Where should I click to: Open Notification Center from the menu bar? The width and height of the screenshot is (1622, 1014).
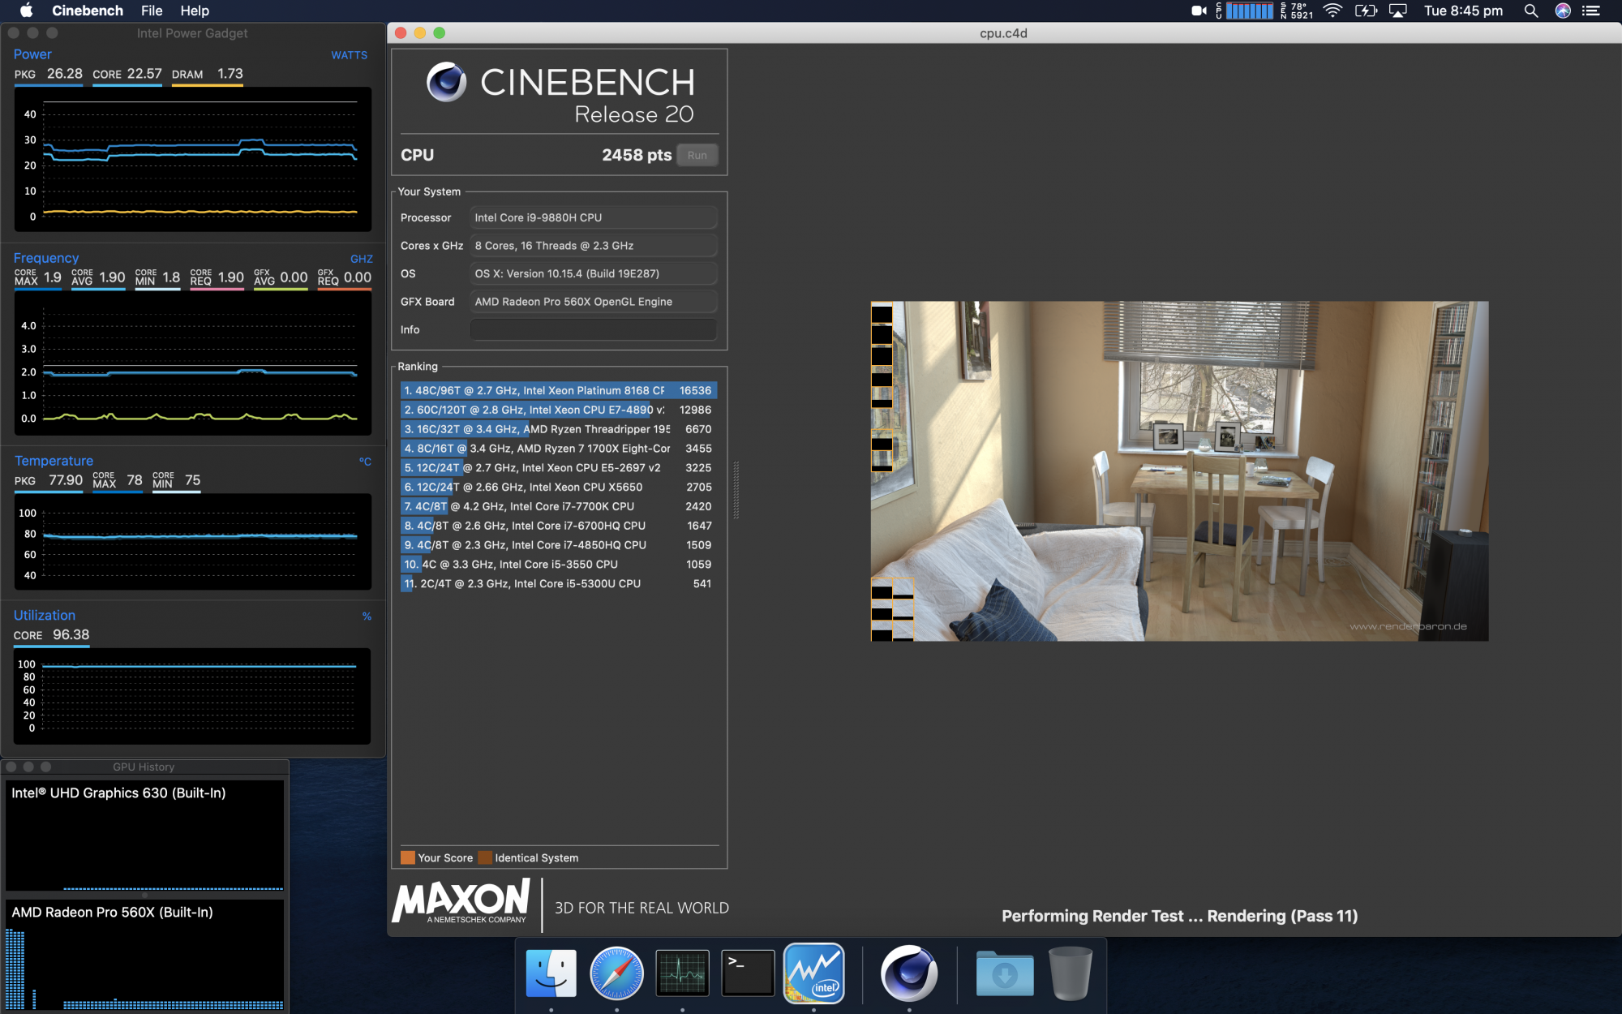click(1591, 11)
